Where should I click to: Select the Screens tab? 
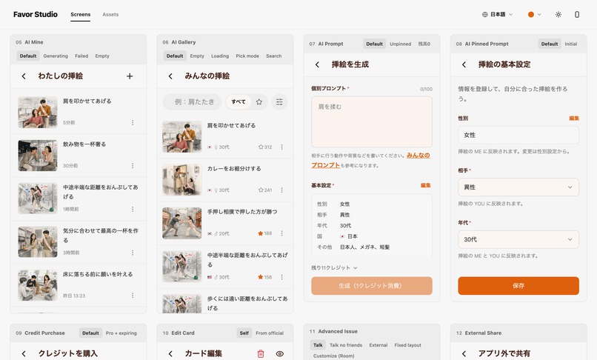(80, 15)
